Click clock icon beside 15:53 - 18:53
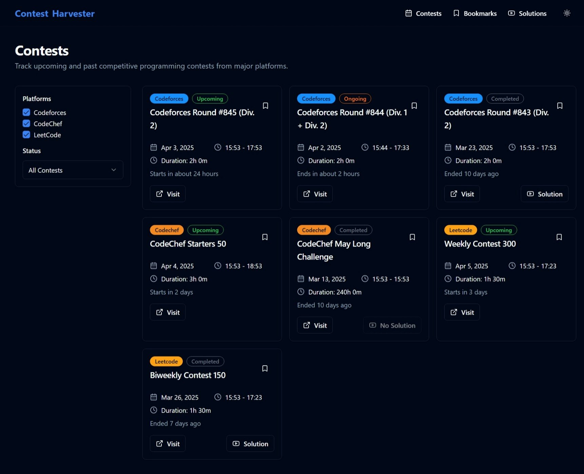584x474 pixels. 218,266
